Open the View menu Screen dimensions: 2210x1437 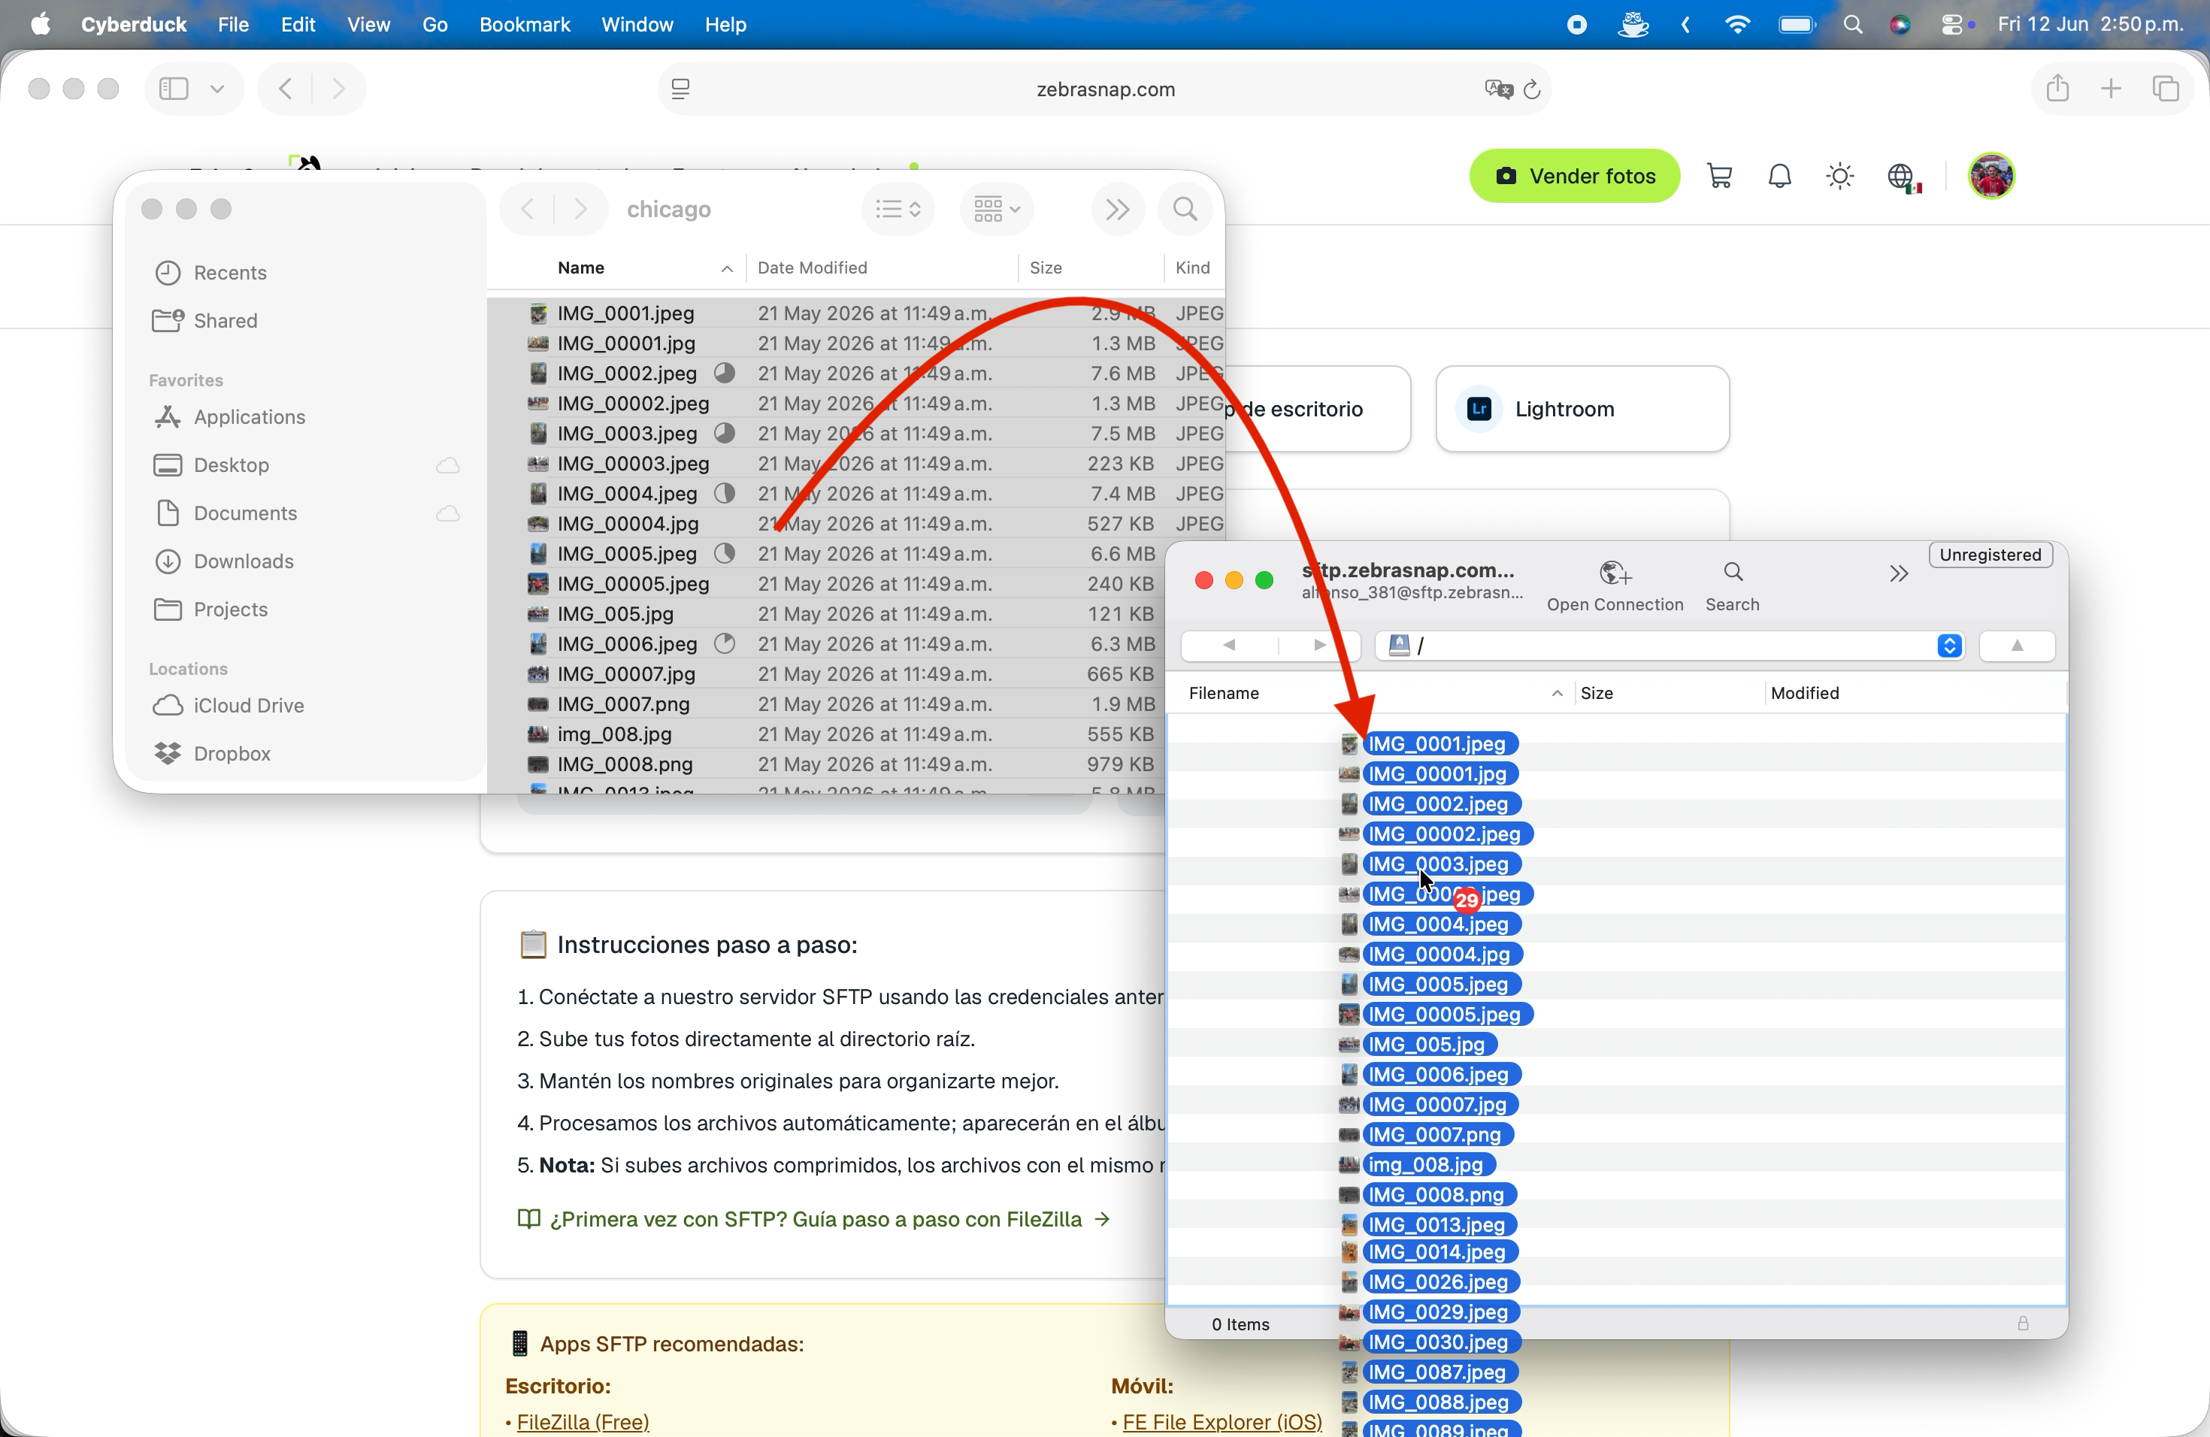click(x=368, y=25)
